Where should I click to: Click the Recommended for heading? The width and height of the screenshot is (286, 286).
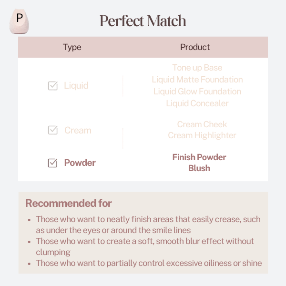69,203
